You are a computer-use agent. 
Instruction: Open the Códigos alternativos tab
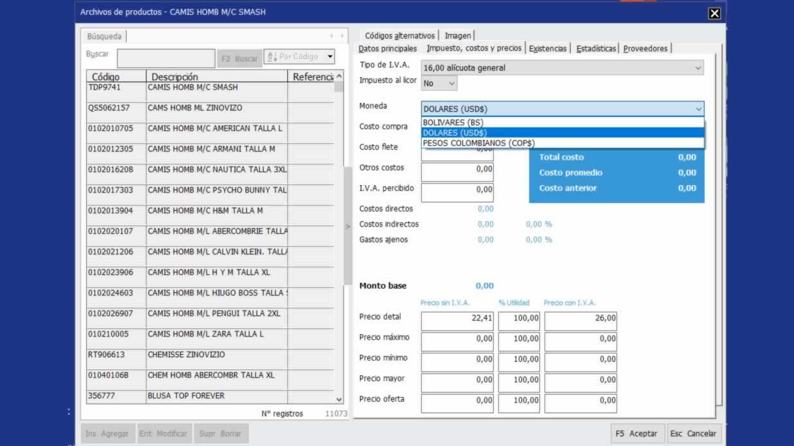click(x=400, y=36)
